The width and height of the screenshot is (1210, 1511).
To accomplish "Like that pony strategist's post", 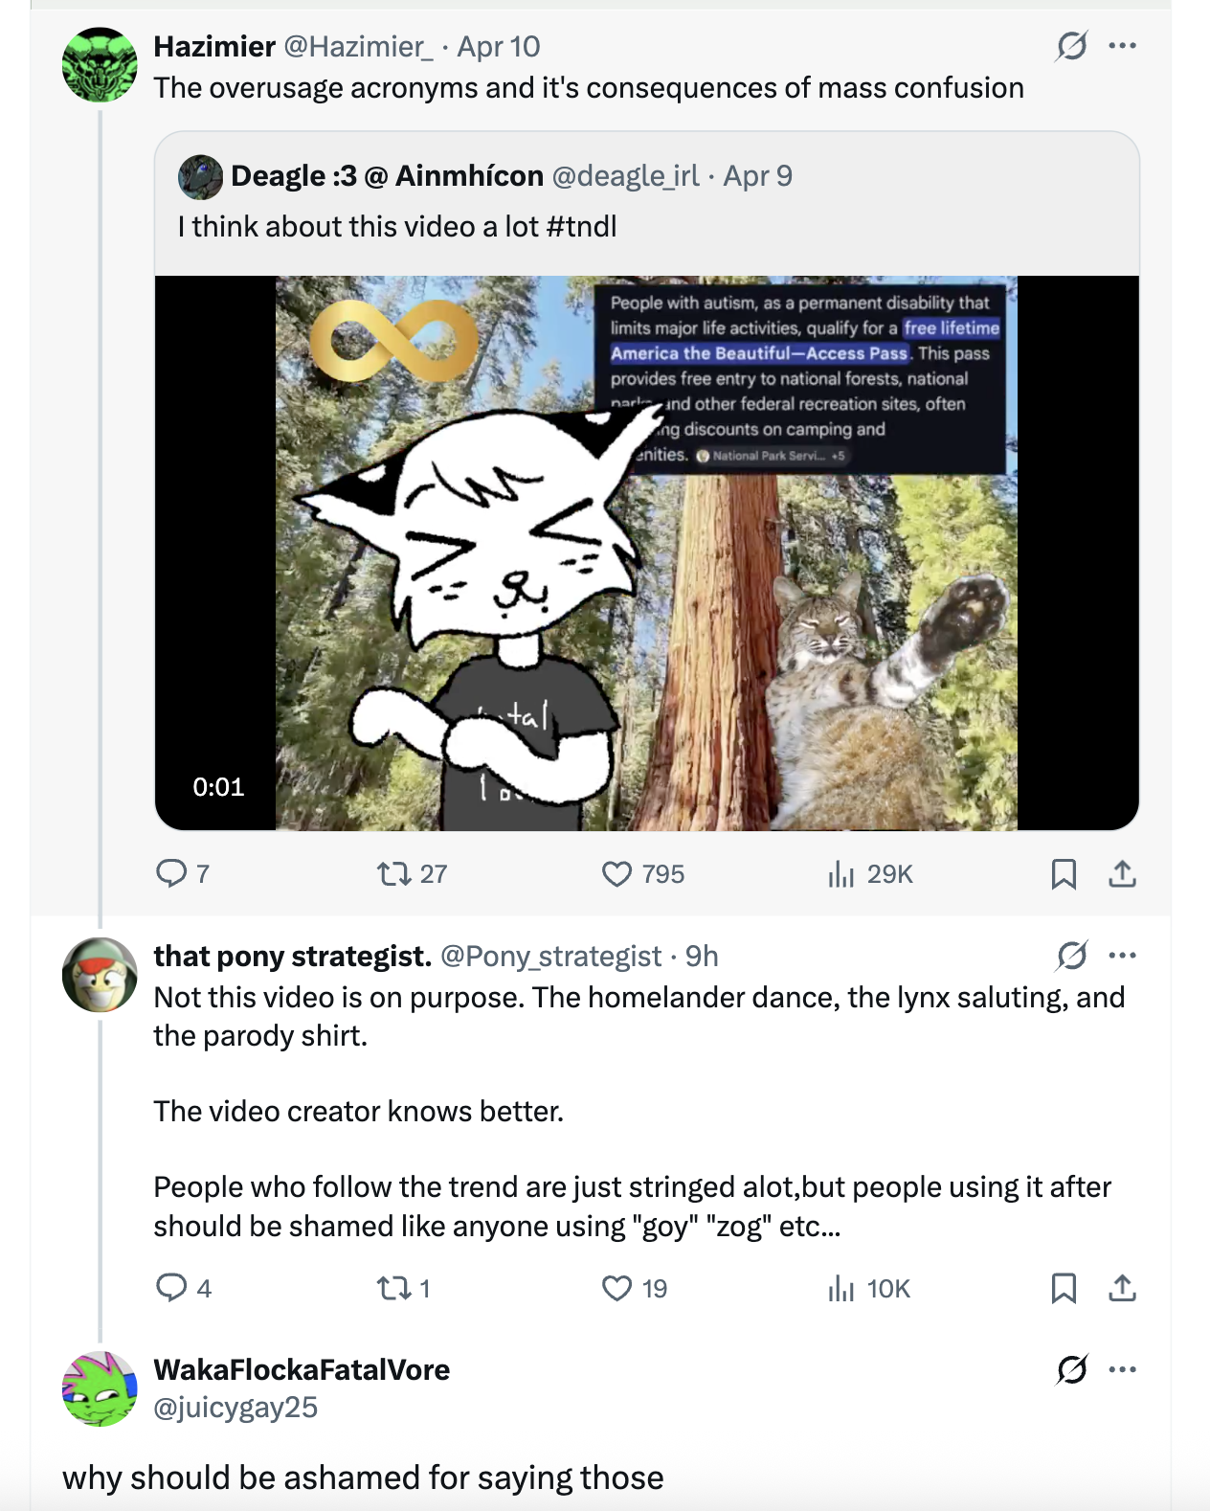I will (617, 1288).
